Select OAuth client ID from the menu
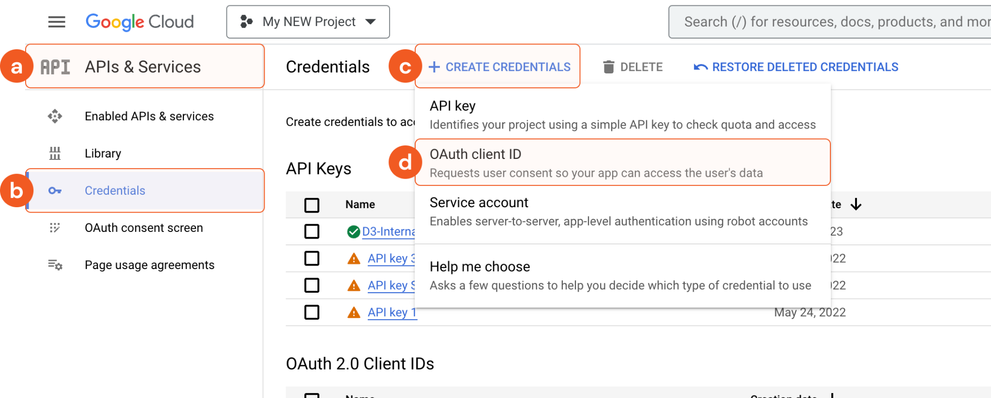 pos(622,163)
